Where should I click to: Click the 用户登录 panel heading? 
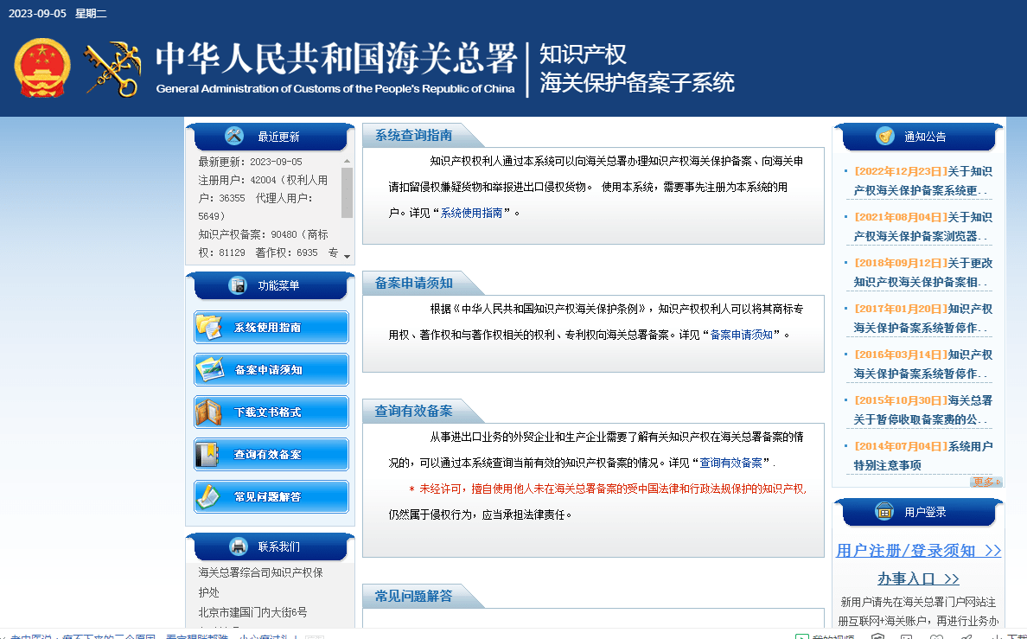click(x=925, y=512)
